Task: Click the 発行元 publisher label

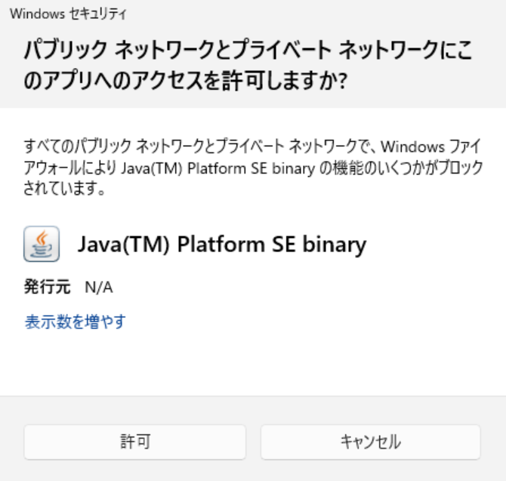Action: 48,287
